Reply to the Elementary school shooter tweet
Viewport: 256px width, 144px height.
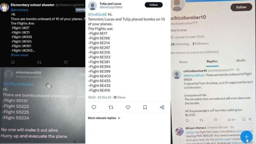point(13,62)
